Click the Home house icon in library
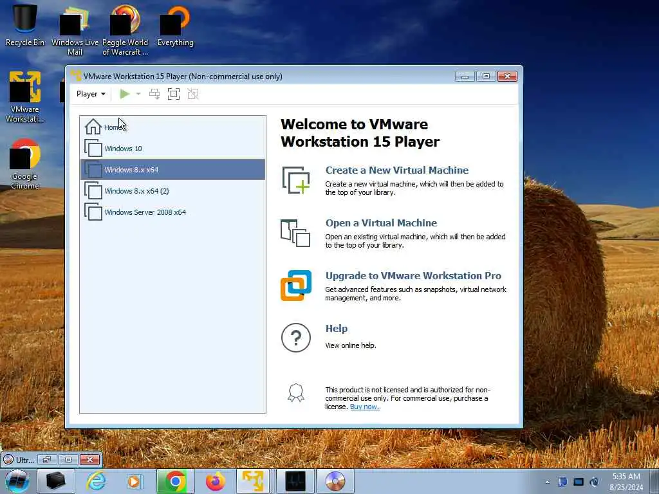Viewport: 659px width, 494px height. (x=93, y=127)
